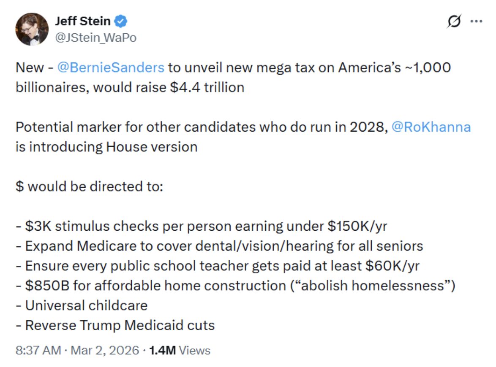This screenshot has height=367, width=496.
Task: Click the Jeff Stein display name
Action: 84,21
